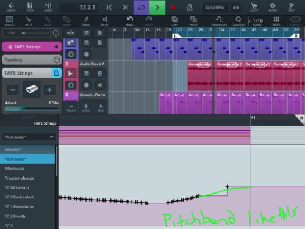Open the purple MIDI track instrument icon
The height and width of the screenshot is (229, 305).
(x=71, y=43)
